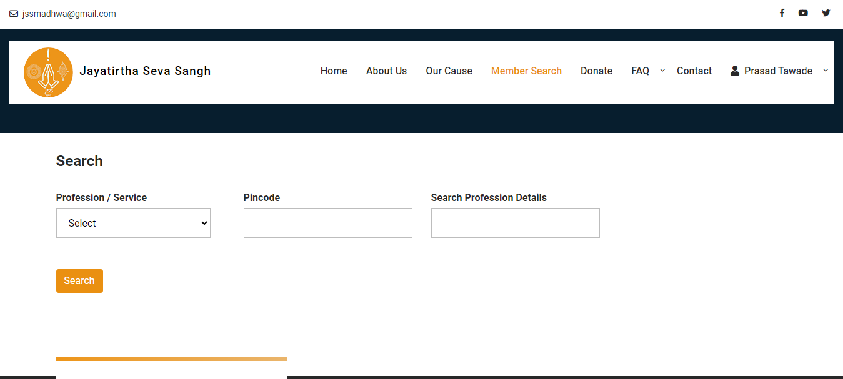This screenshot has height=379, width=843.
Task: Expand the FAQ submenu chevron
Action: [662, 70]
